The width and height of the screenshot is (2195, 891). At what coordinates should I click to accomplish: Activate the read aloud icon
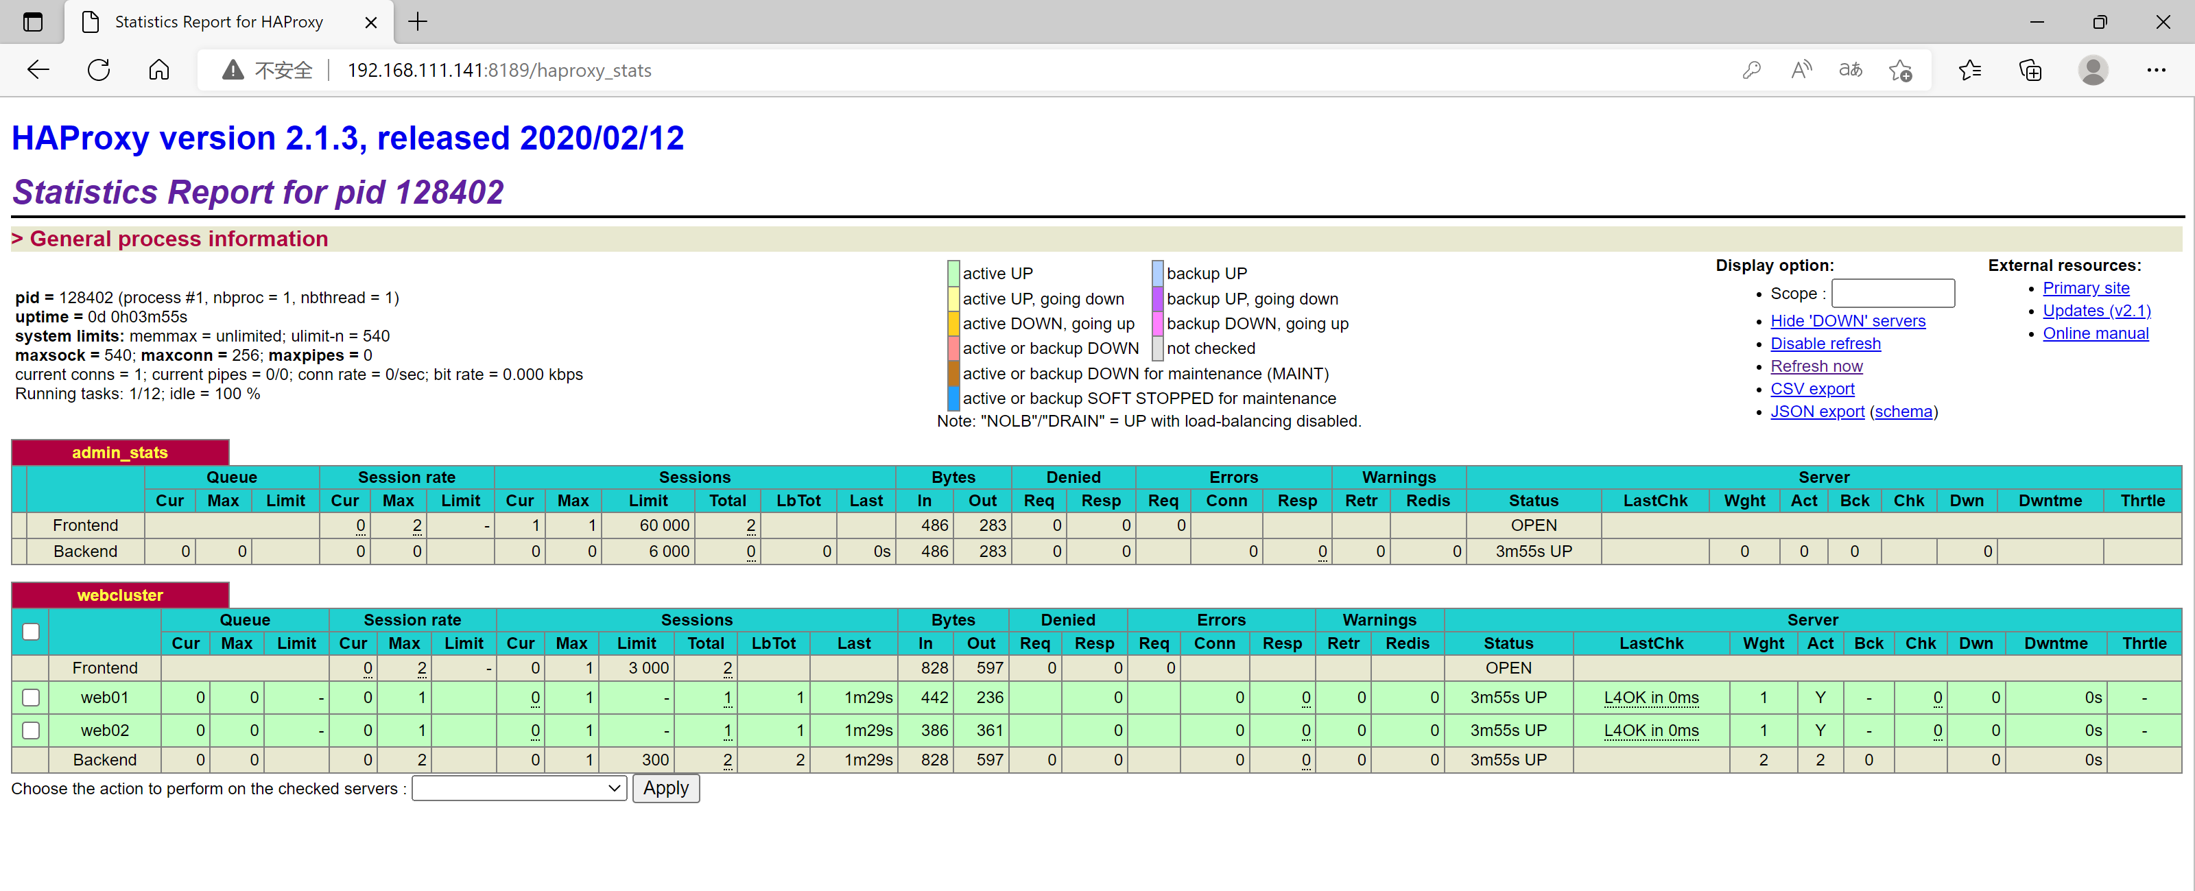coord(1801,70)
